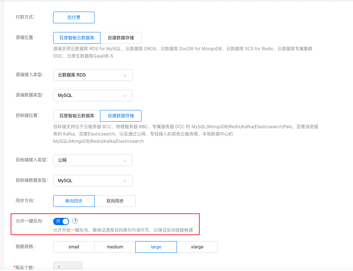Image resolution: width=353 pixels, height=271 pixels.
Task: Click the 购买个数 quantity input field
Action: click(68, 267)
